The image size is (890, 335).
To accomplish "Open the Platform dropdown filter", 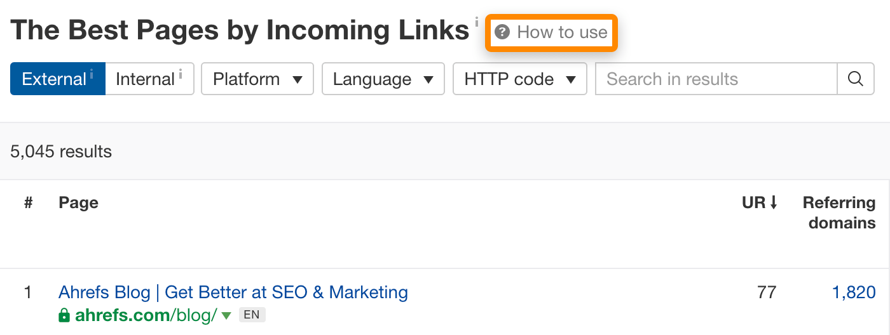I will click(x=257, y=79).
